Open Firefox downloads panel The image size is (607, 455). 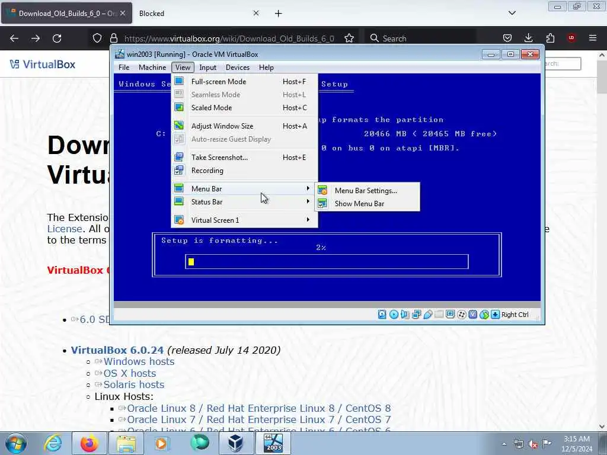pos(528,38)
